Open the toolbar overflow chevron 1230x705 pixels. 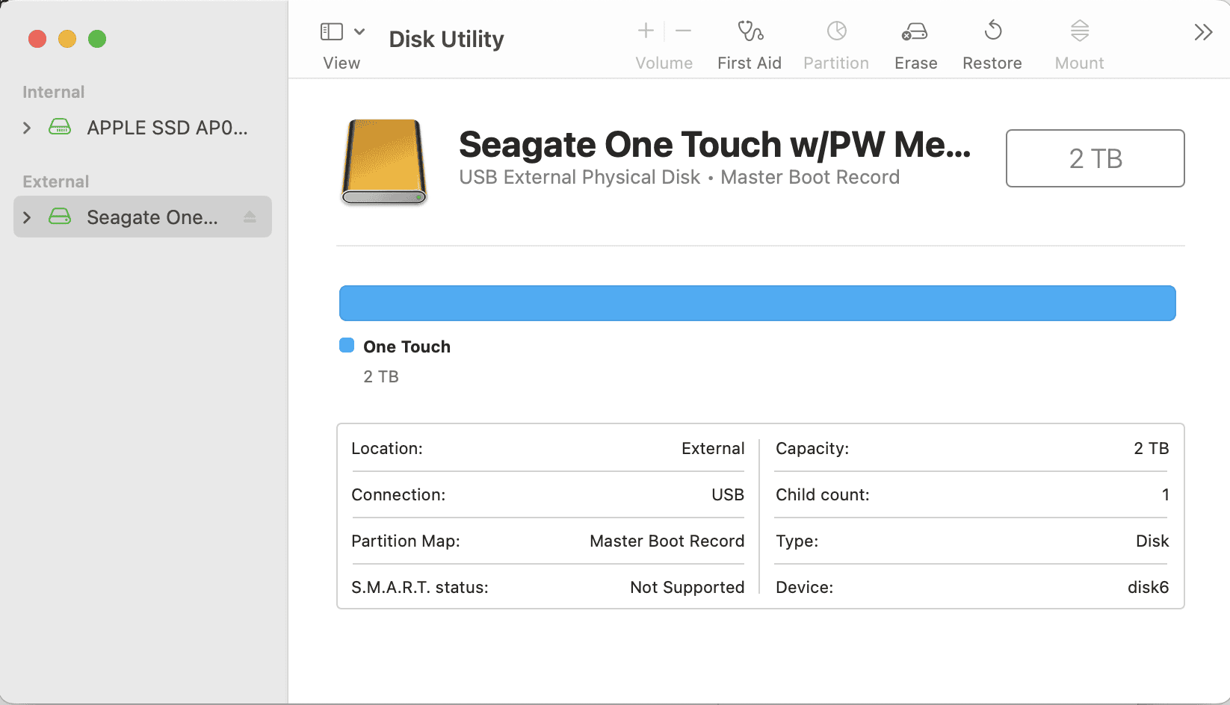tap(1202, 31)
